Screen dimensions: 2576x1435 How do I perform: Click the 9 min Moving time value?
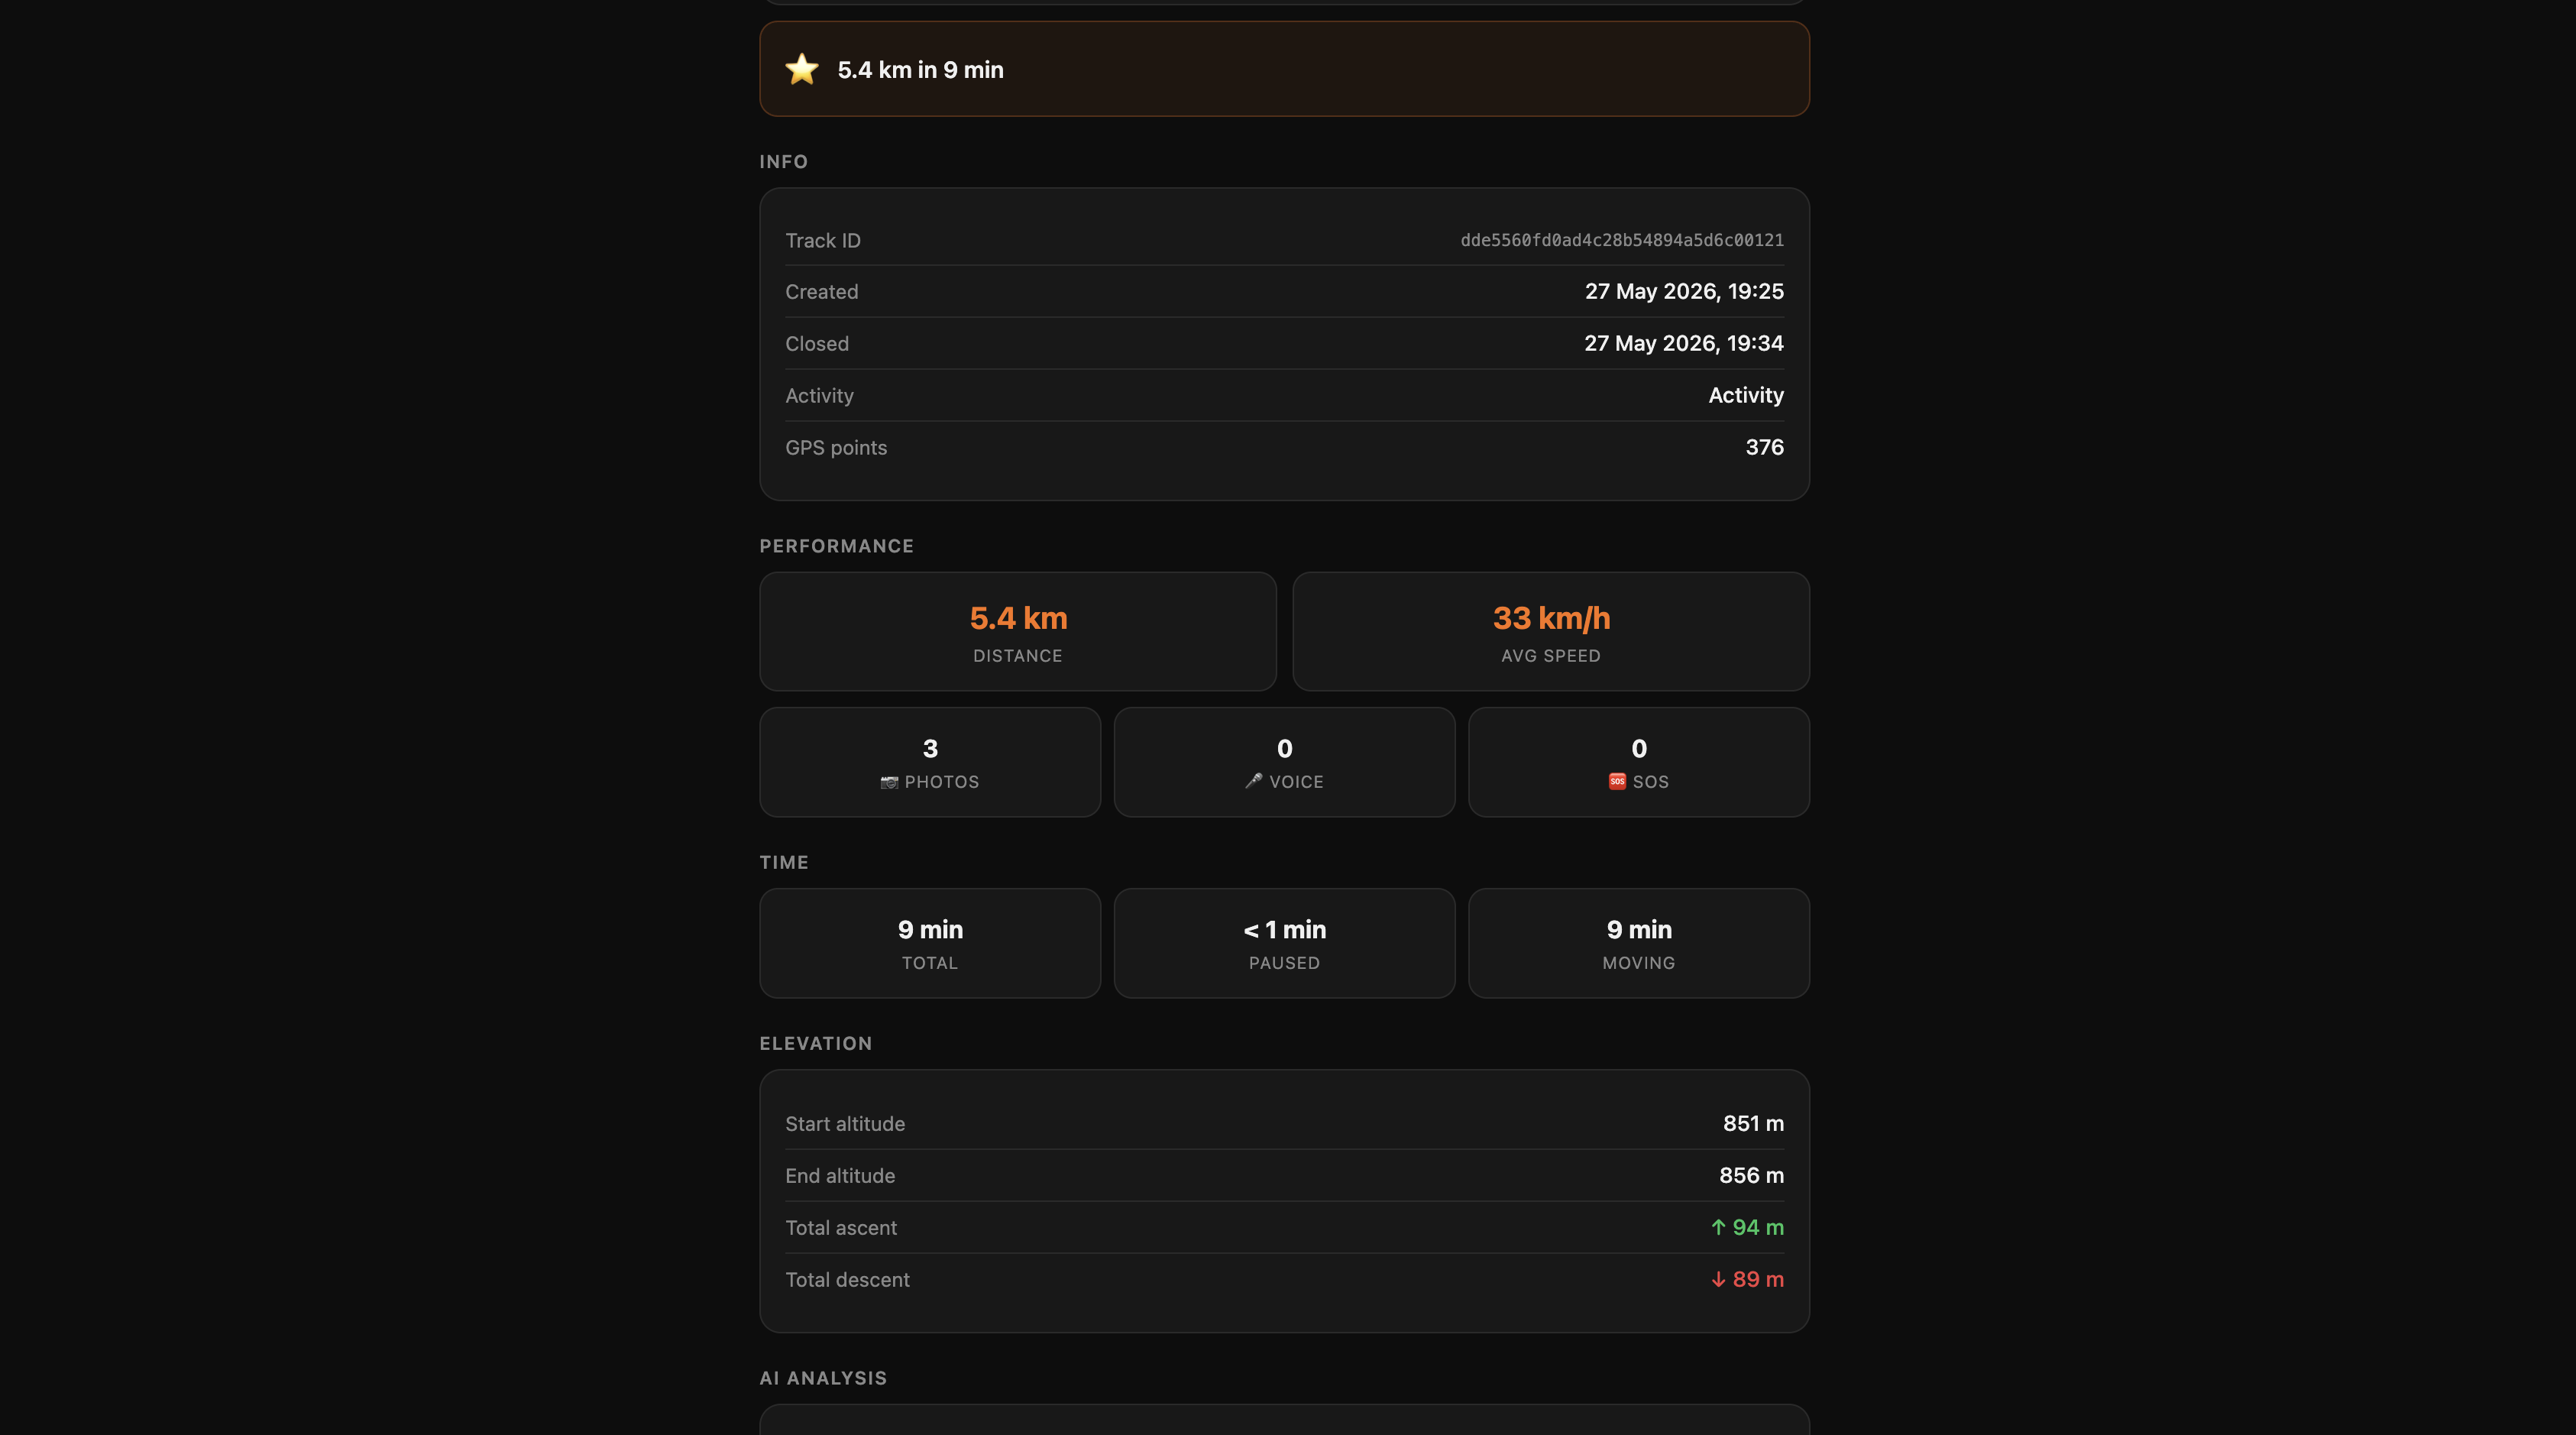[1639, 929]
